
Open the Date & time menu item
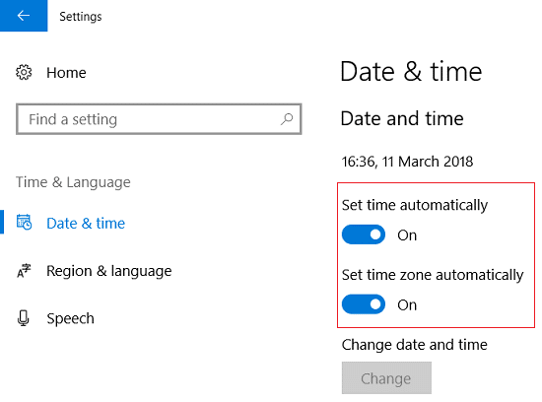[86, 223]
